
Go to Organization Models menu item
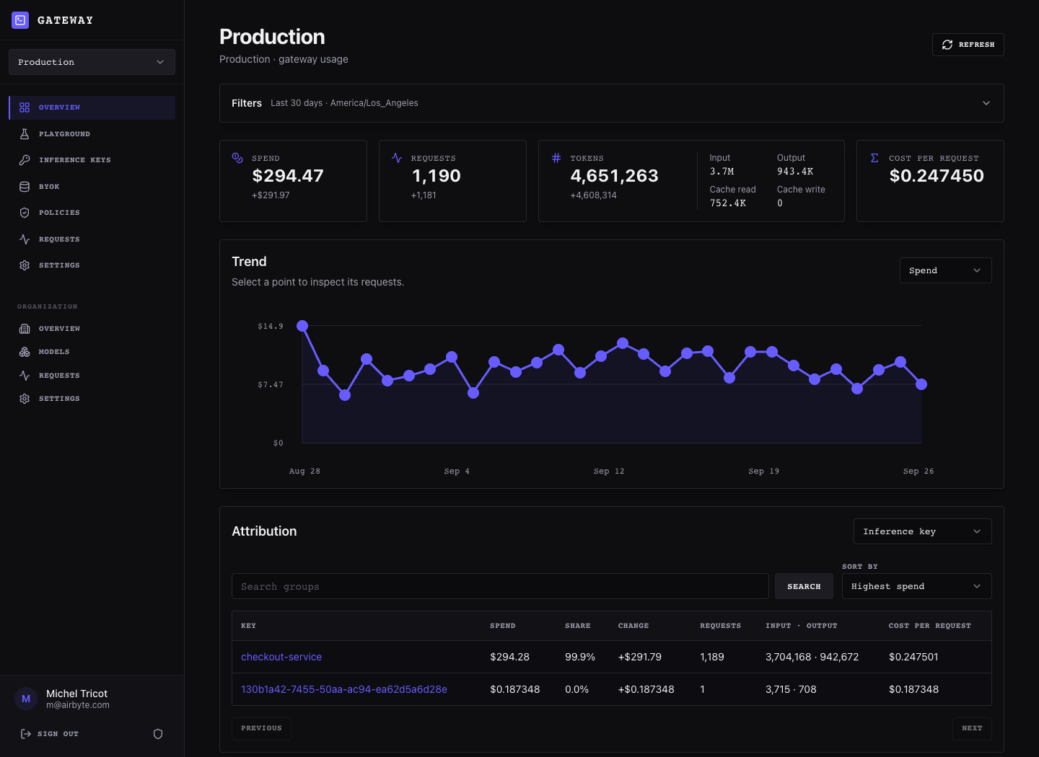(x=92, y=352)
